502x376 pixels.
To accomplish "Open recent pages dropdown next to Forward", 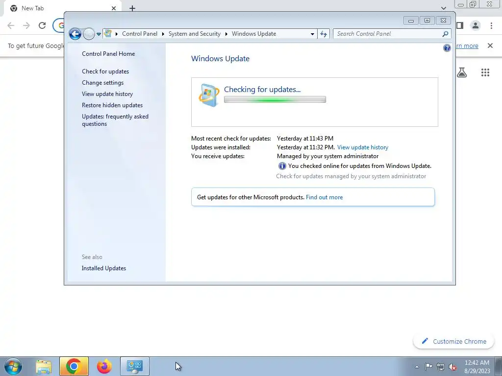I will click(x=99, y=34).
